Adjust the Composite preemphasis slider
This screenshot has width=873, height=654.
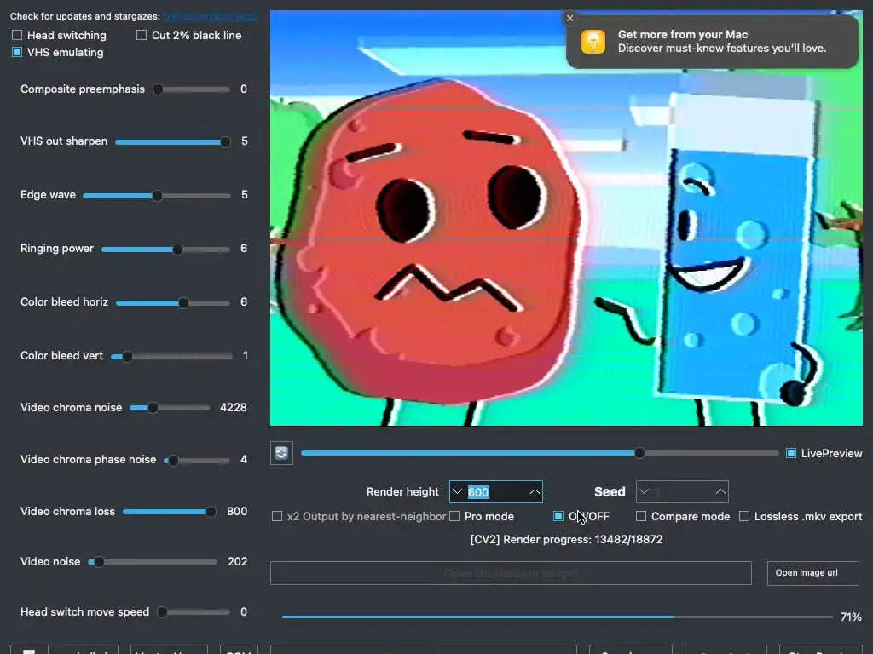coord(192,89)
